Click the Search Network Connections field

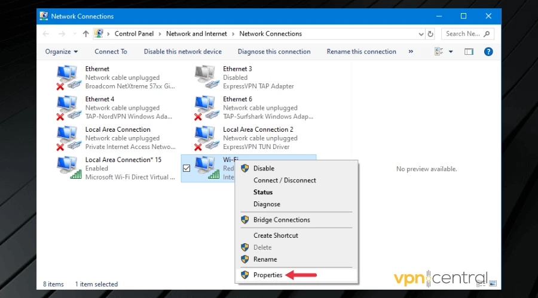(463, 34)
